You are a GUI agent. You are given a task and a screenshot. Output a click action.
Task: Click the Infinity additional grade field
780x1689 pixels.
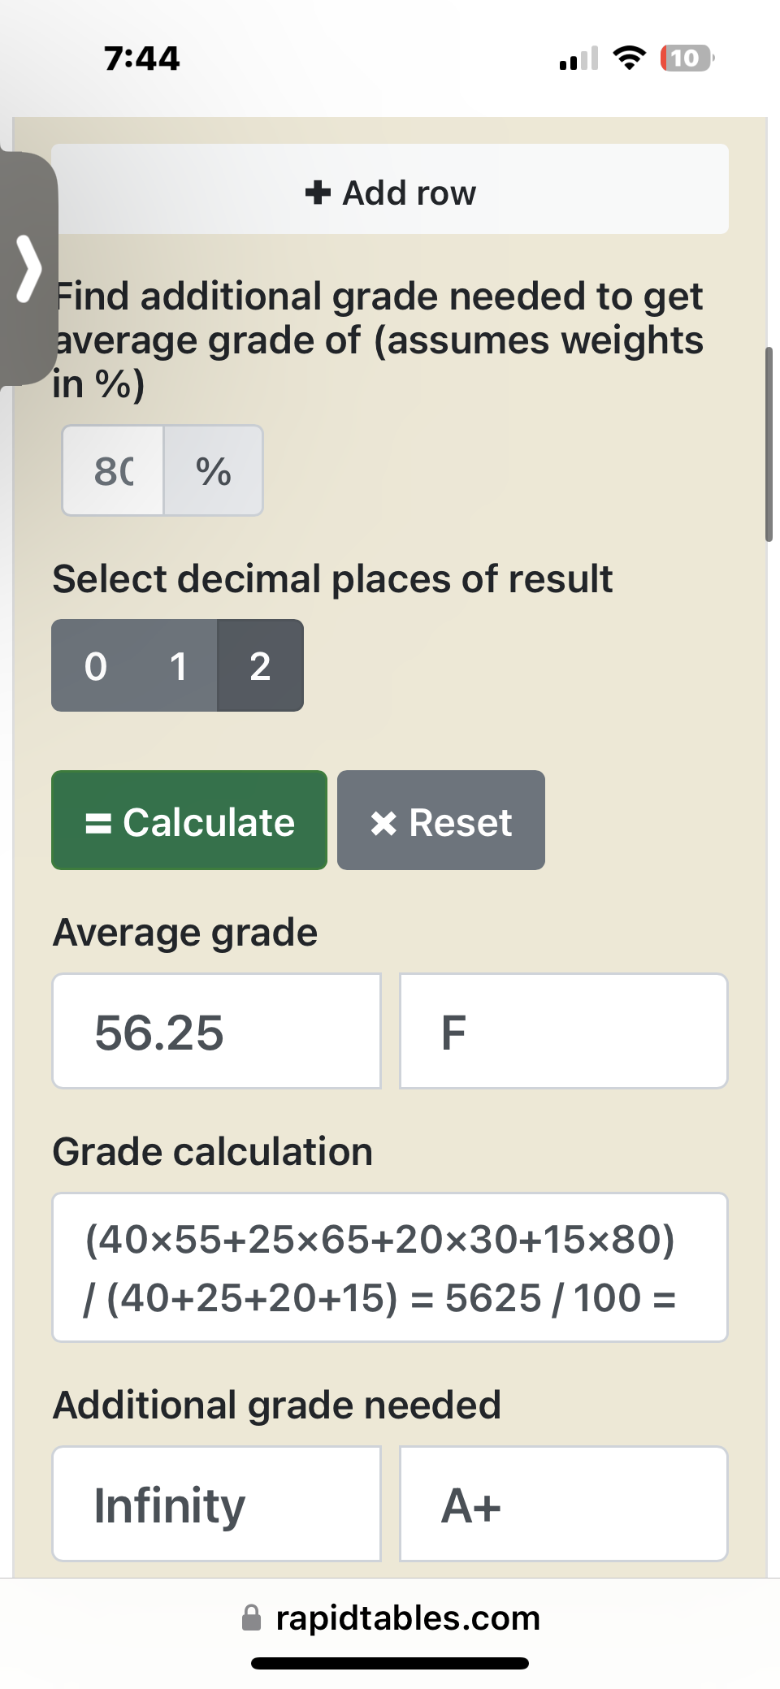[217, 1504]
